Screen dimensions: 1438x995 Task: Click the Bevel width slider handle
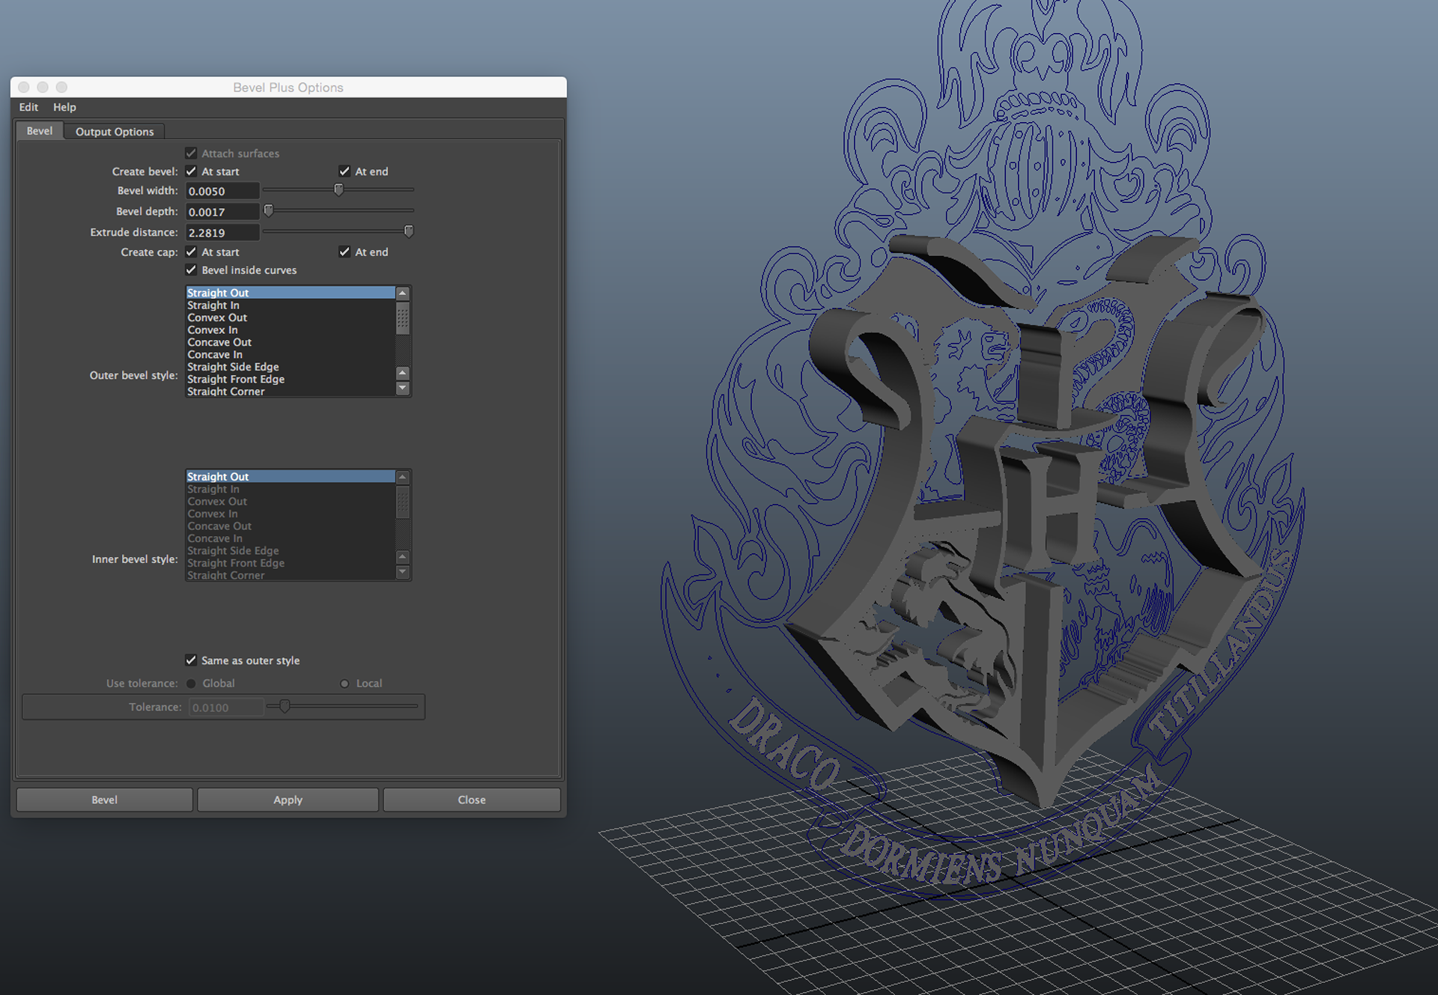point(339,190)
